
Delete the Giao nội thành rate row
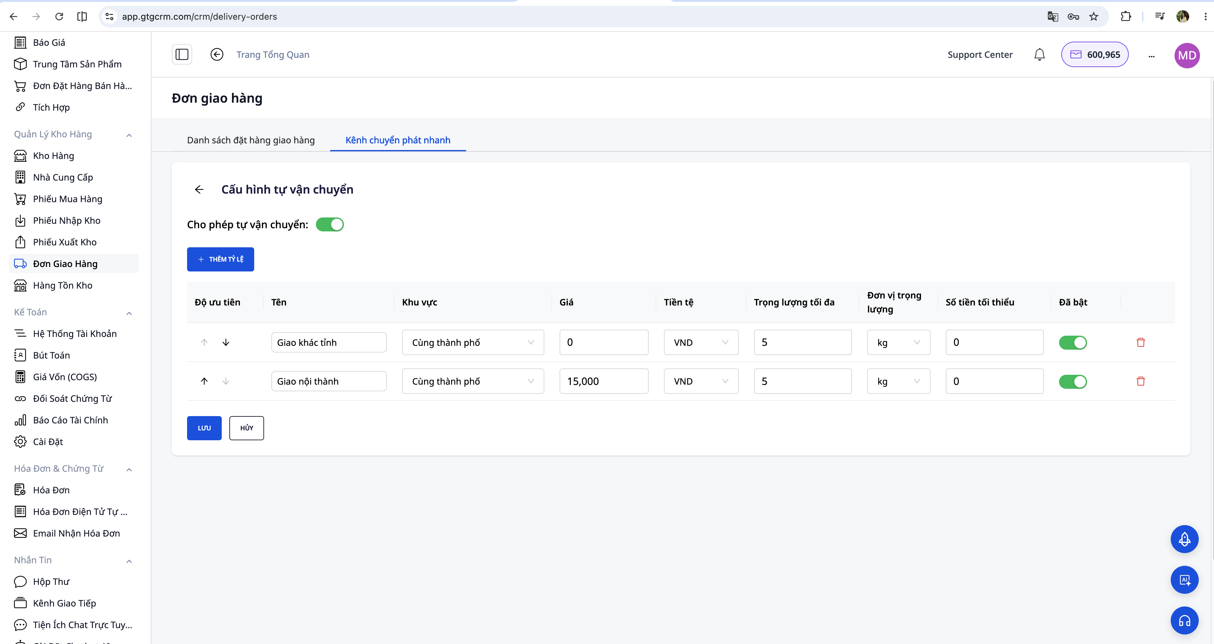point(1141,381)
